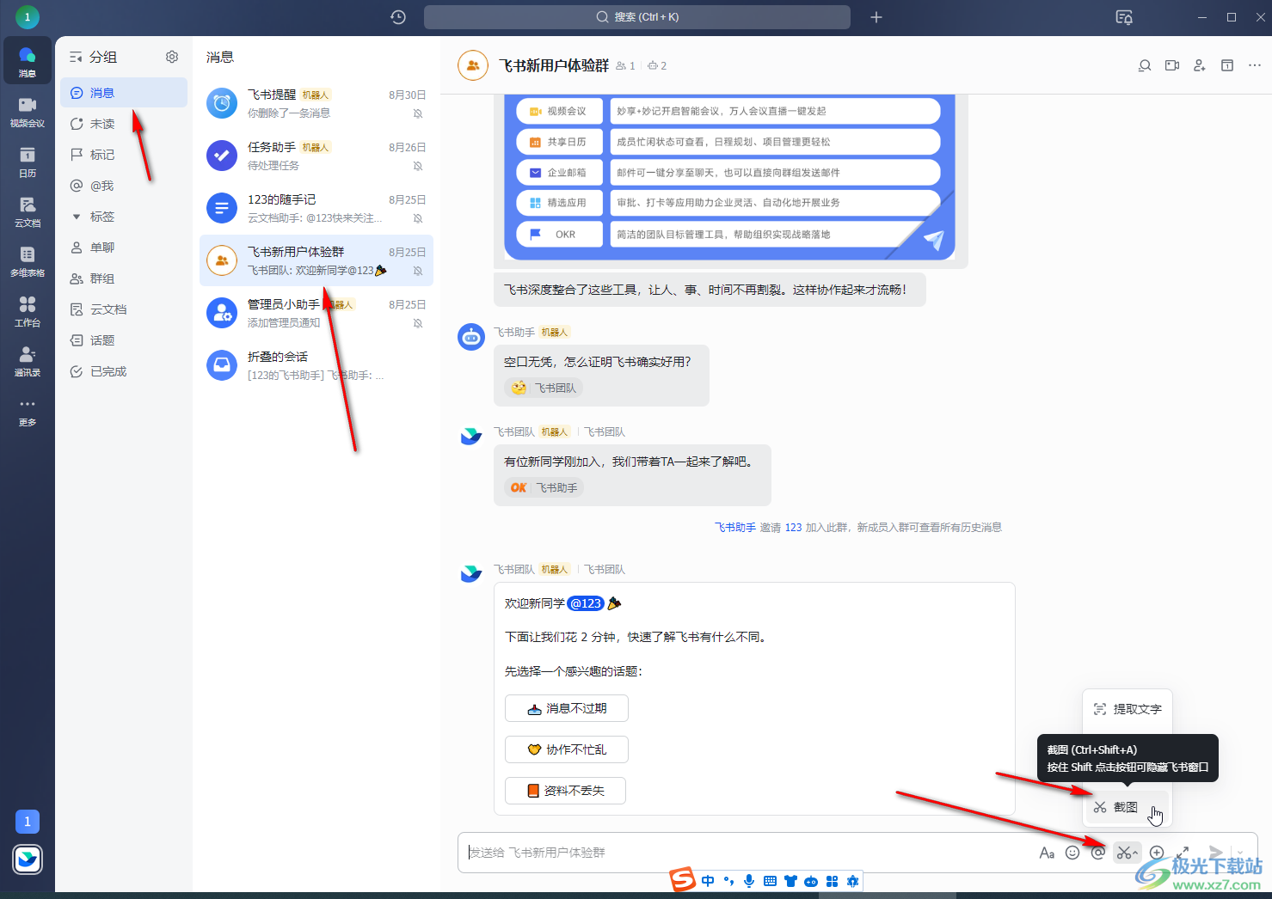
Task: Click the Aa text formatting icon
Action: pos(1047,853)
